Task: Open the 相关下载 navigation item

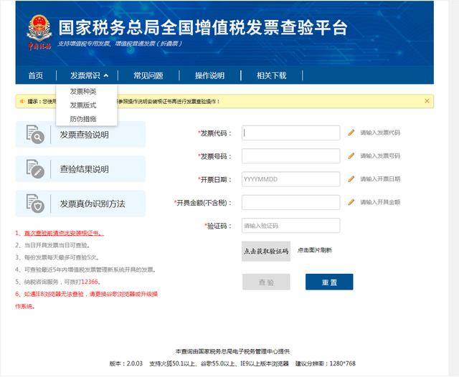Action: pyautogui.click(x=271, y=76)
